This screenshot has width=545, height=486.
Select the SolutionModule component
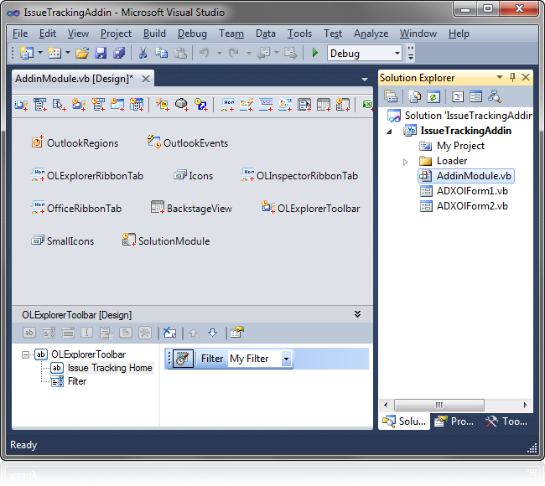click(166, 240)
